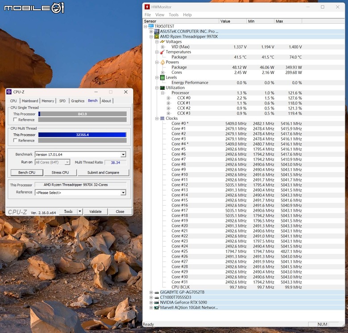Open the Reference processor Please Select dropdown
Screen dimensions: 348x333
123,193
